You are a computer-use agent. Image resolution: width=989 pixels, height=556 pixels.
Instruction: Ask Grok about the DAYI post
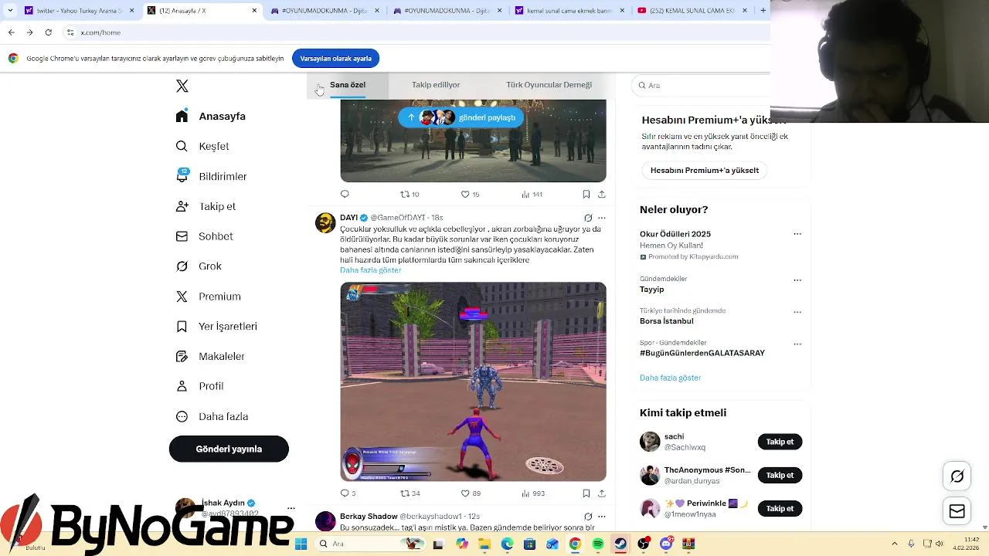[x=588, y=218]
